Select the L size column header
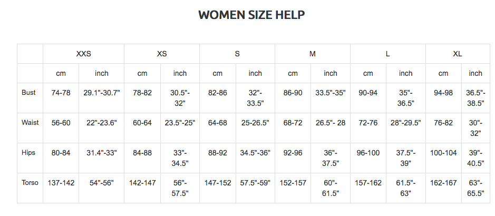 pos(388,54)
